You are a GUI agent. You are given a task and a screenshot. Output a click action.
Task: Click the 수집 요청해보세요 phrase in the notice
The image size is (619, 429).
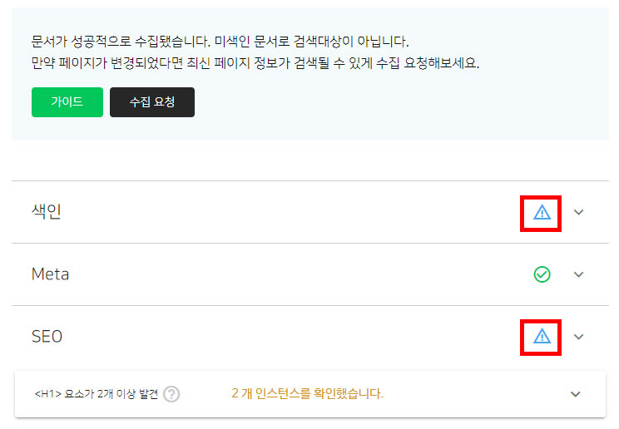pyautogui.click(x=428, y=62)
